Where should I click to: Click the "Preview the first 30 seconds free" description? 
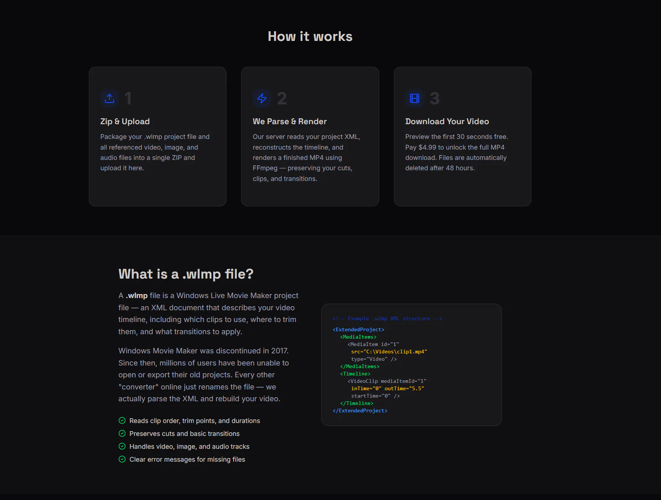[x=457, y=152]
